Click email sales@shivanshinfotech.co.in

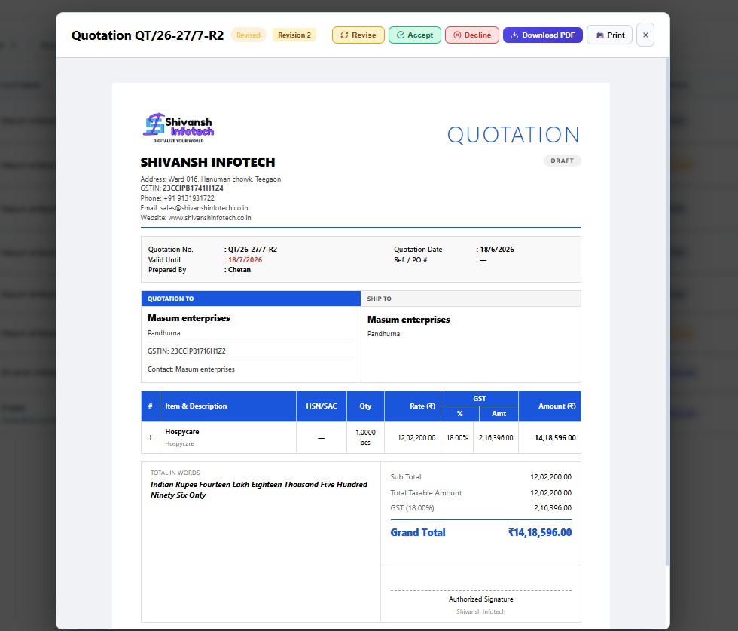pos(204,208)
